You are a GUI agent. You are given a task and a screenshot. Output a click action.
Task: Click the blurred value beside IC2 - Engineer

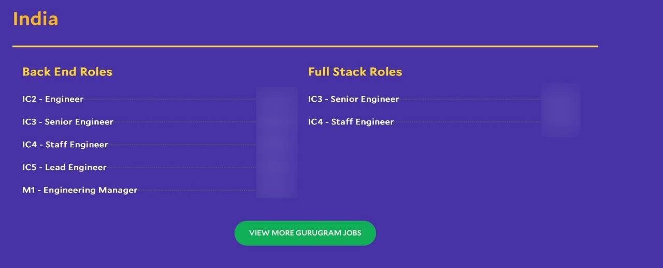coord(277,99)
